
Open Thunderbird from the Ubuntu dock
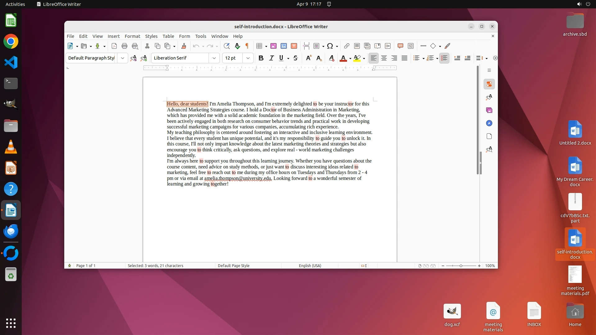(11, 231)
